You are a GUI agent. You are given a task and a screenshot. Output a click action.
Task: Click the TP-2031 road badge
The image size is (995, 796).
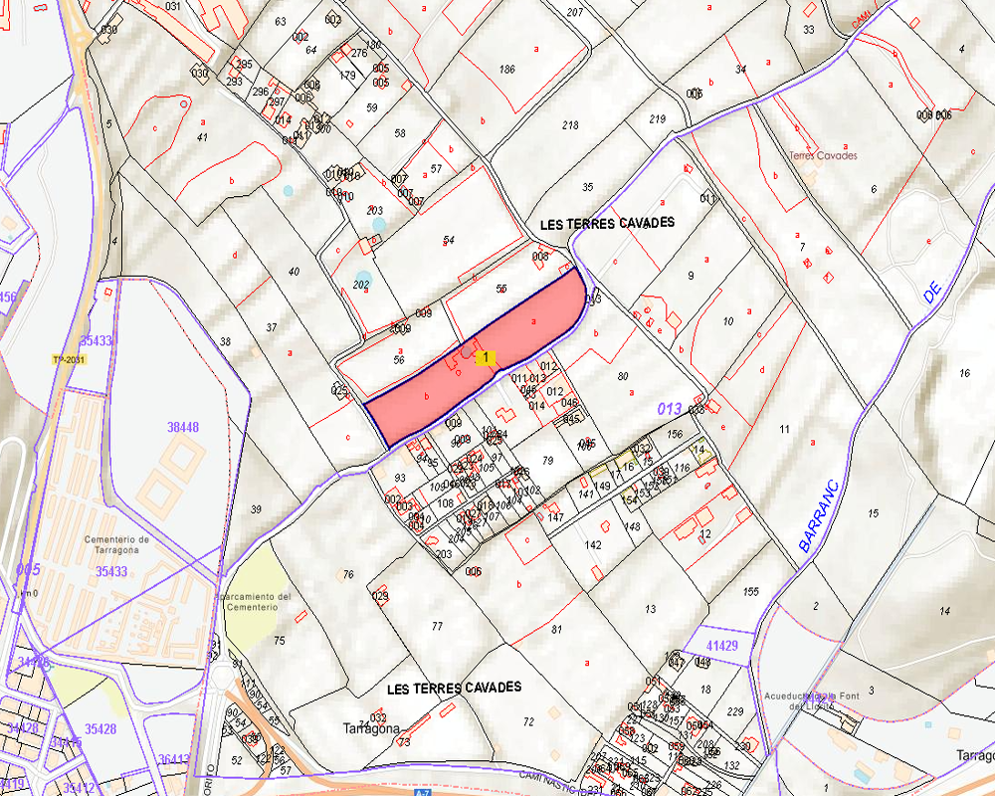[x=66, y=359]
